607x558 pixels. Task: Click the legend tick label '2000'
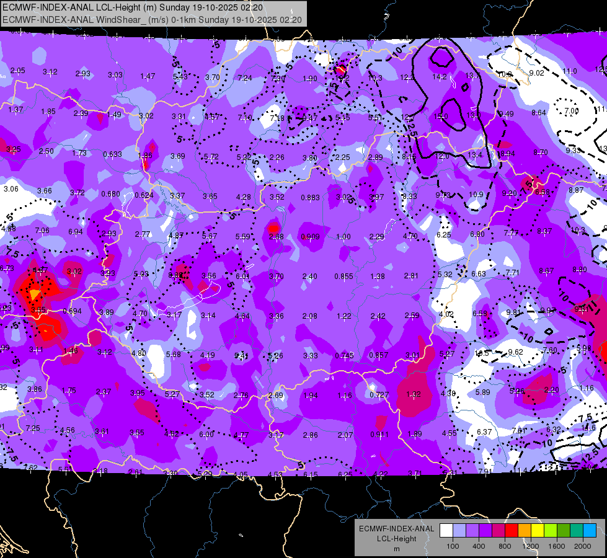pos(583,546)
